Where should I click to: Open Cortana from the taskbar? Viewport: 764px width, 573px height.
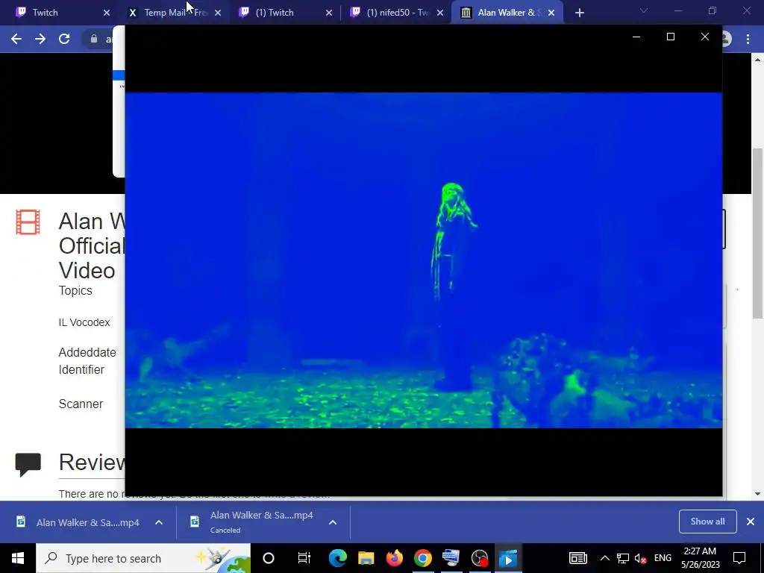pyautogui.click(x=269, y=558)
